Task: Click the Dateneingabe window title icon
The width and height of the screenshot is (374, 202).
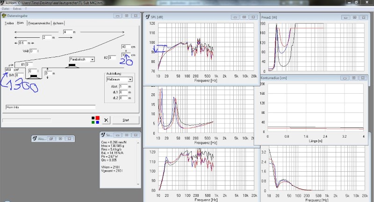Action: (5, 15)
